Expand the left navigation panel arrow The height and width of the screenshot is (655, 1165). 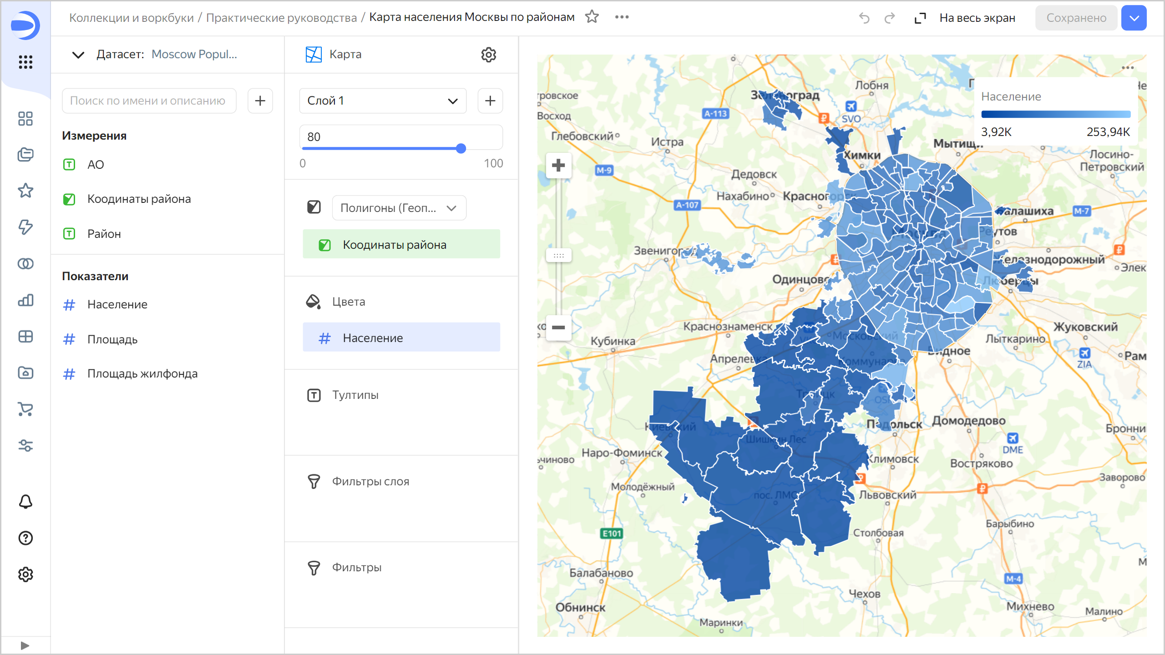click(25, 645)
